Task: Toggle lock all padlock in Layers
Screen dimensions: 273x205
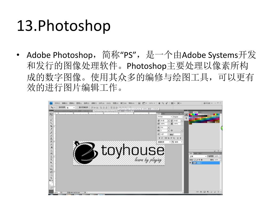Action: pos(202,160)
